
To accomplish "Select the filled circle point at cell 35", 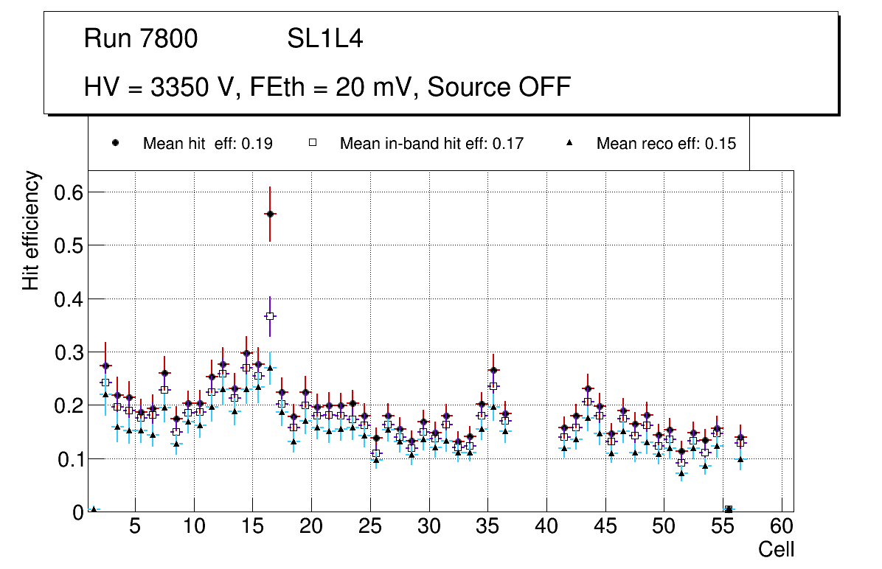I will point(493,370).
